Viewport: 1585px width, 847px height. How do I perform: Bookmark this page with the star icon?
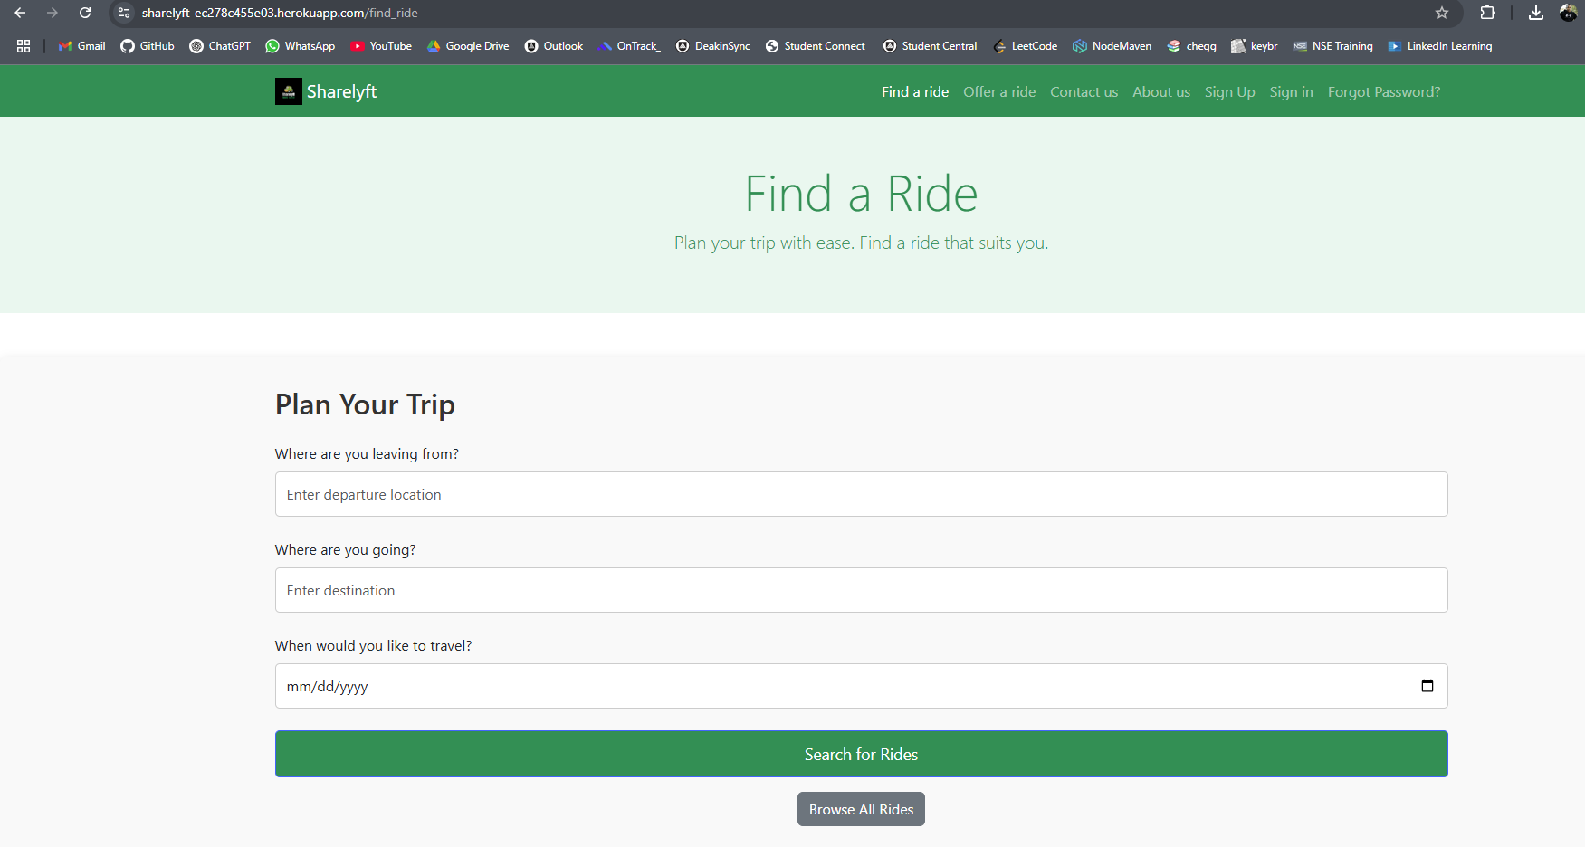coord(1443,13)
